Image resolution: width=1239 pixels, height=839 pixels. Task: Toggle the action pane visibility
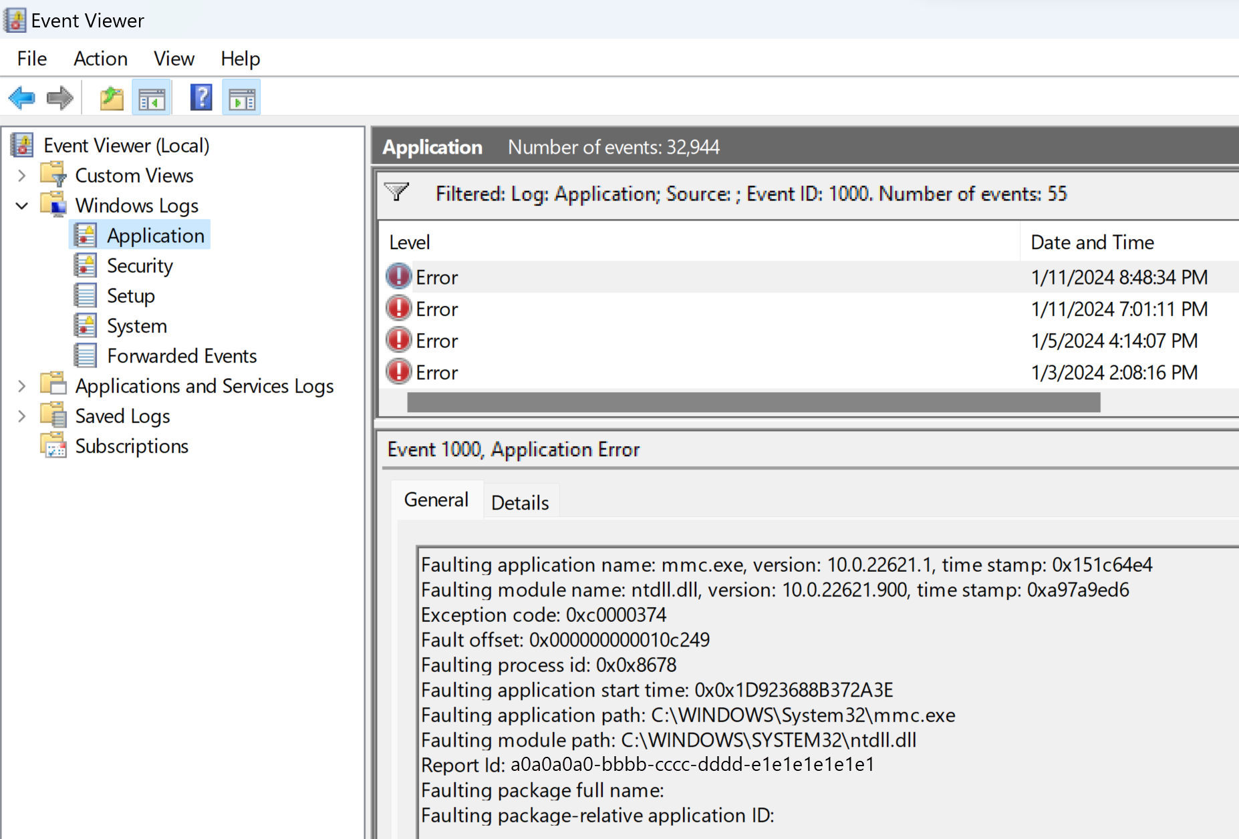click(x=241, y=98)
